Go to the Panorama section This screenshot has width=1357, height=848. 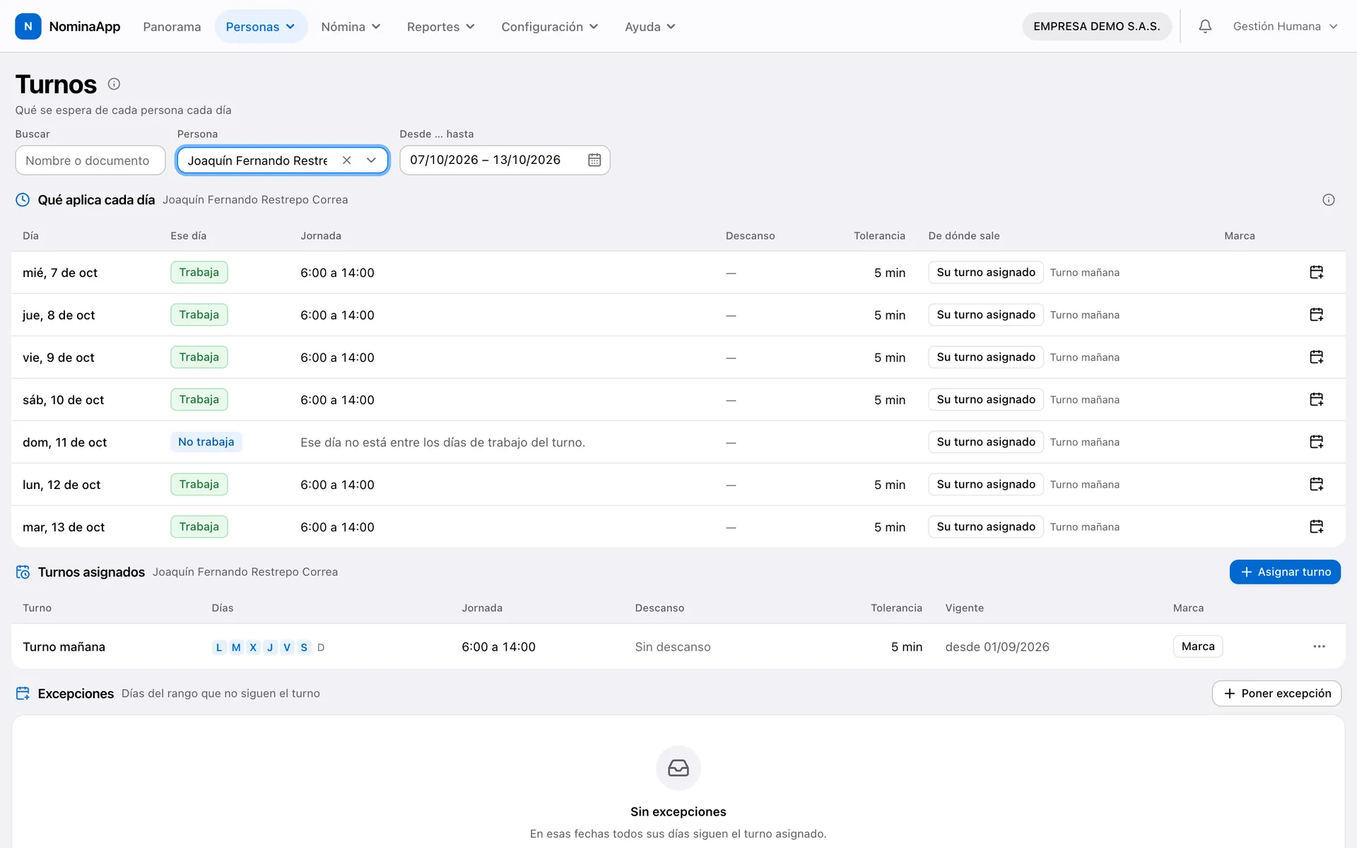[172, 26]
